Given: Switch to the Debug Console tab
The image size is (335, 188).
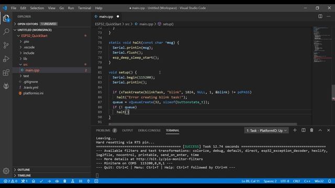Looking at the screenshot, I should 149,131.
